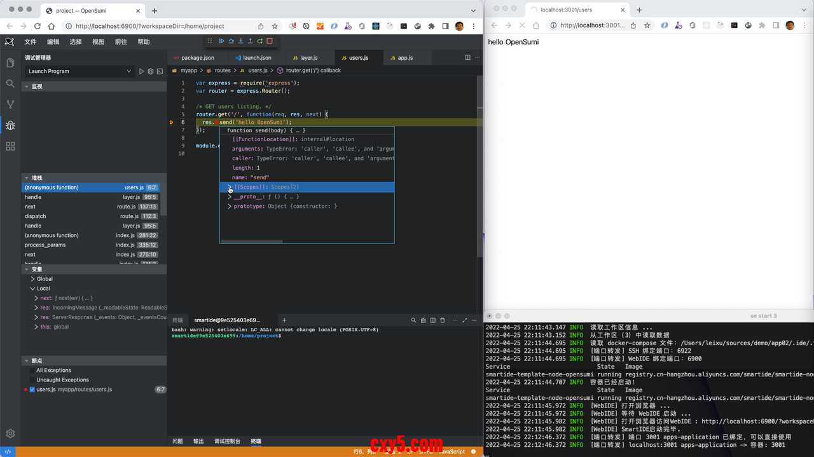Screen dimensions: 814x457
Task: Switch to the 调试控制台 panel tab
Action: coord(227,441)
